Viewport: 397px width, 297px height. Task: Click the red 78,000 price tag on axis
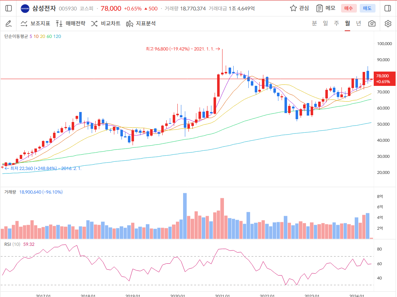(384, 79)
